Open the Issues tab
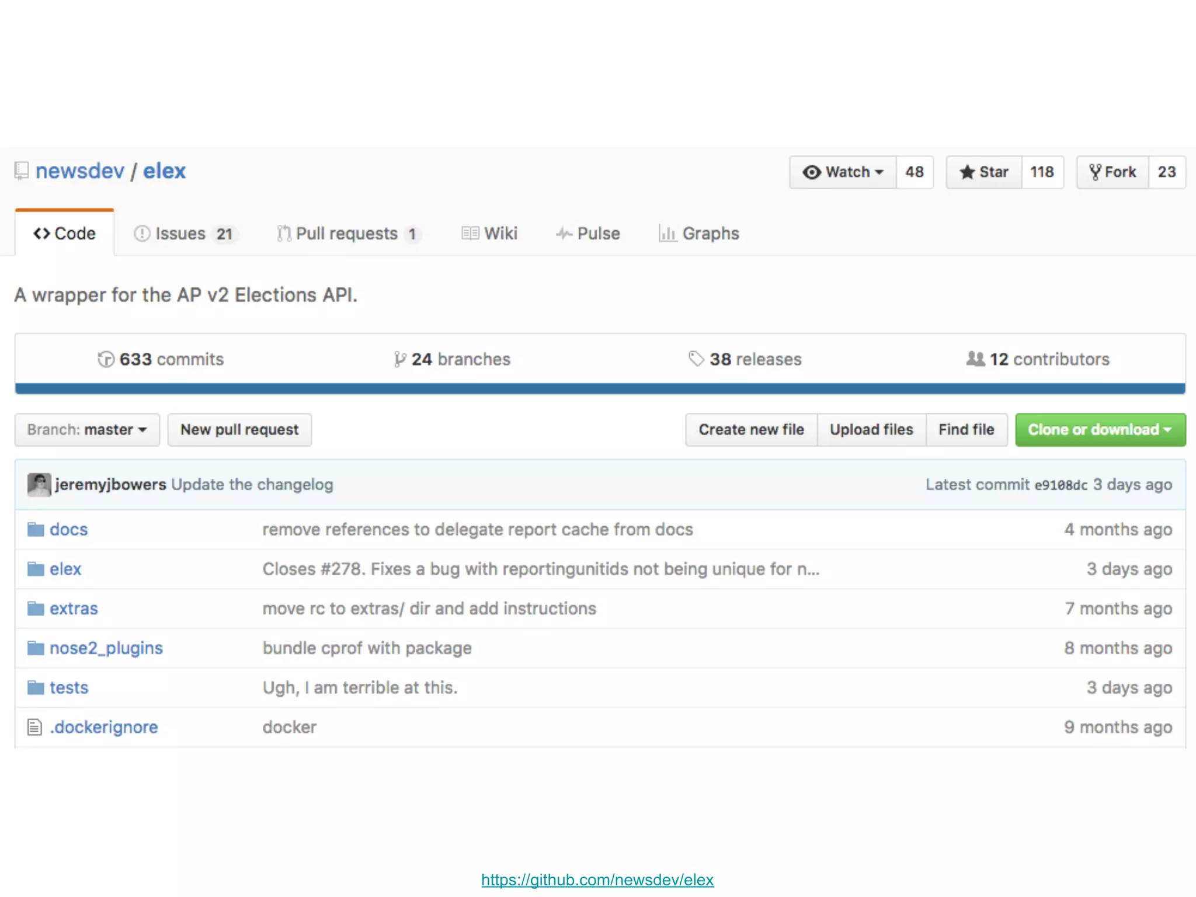This screenshot has height=897, width=1196. tap(185, 234)
